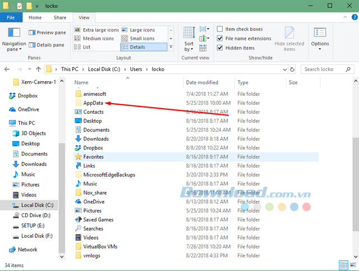Switch to the Home ribbon tab
This screenshot has height=271, width=359.
35,17
